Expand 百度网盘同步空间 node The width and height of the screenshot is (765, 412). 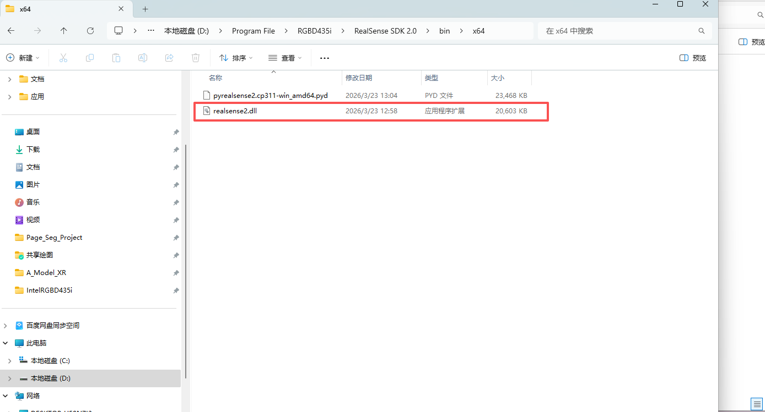[x=6, y=326]
